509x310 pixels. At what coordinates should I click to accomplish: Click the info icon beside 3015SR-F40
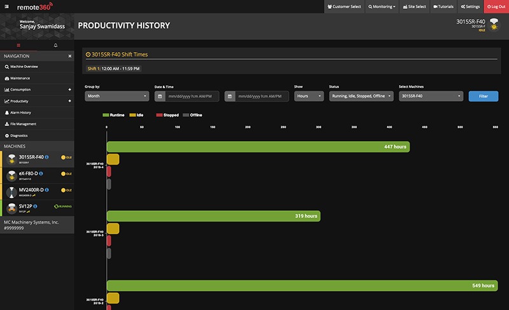coord(48,156)
